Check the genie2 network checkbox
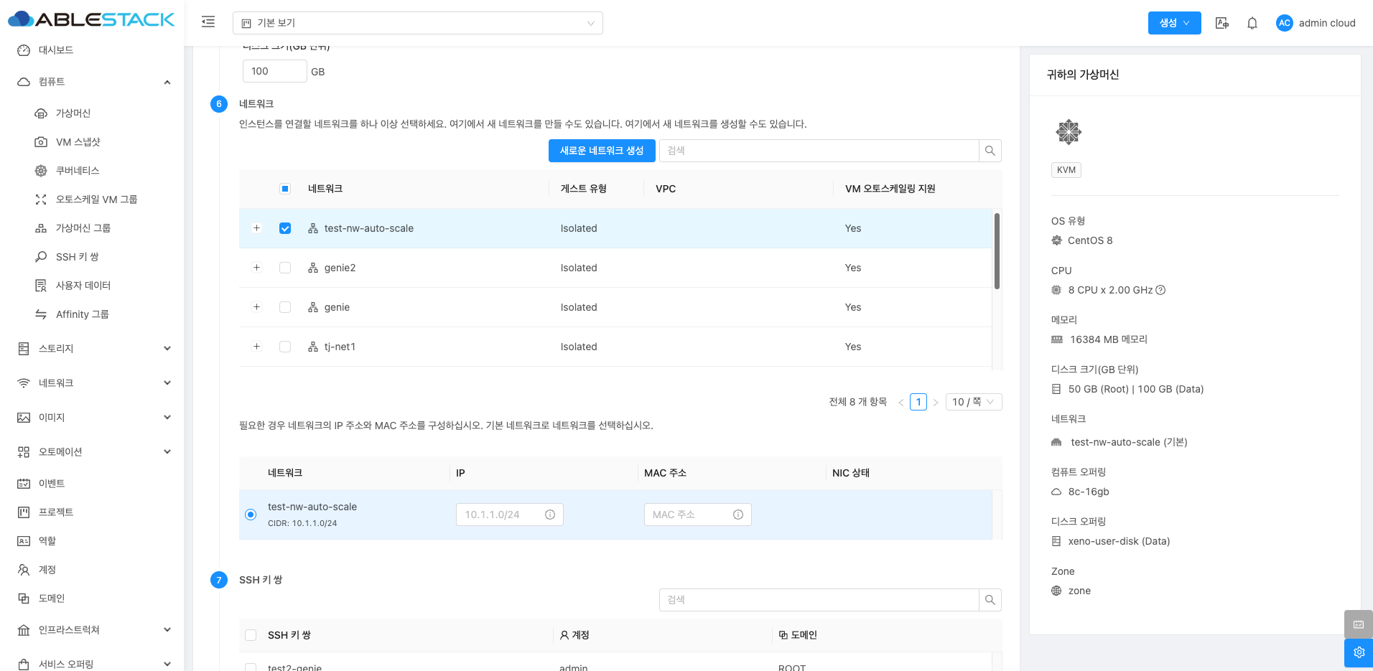Viewport: 1373px width, 671px height. [x=285, y=268]
